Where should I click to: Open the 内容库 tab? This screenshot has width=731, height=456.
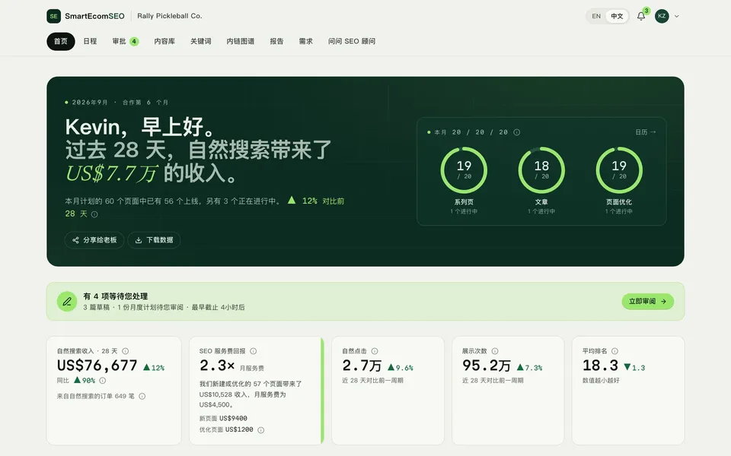tap(164, 41)
